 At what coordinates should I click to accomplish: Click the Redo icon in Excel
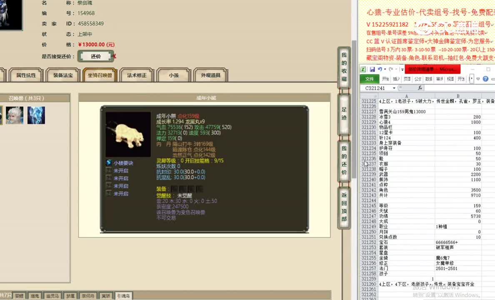tap(391, 69)
